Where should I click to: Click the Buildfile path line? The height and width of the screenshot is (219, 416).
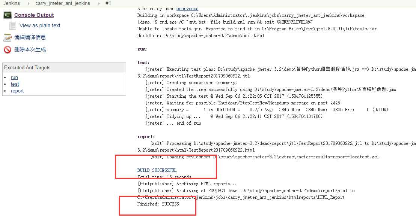[x=201, y=36]
